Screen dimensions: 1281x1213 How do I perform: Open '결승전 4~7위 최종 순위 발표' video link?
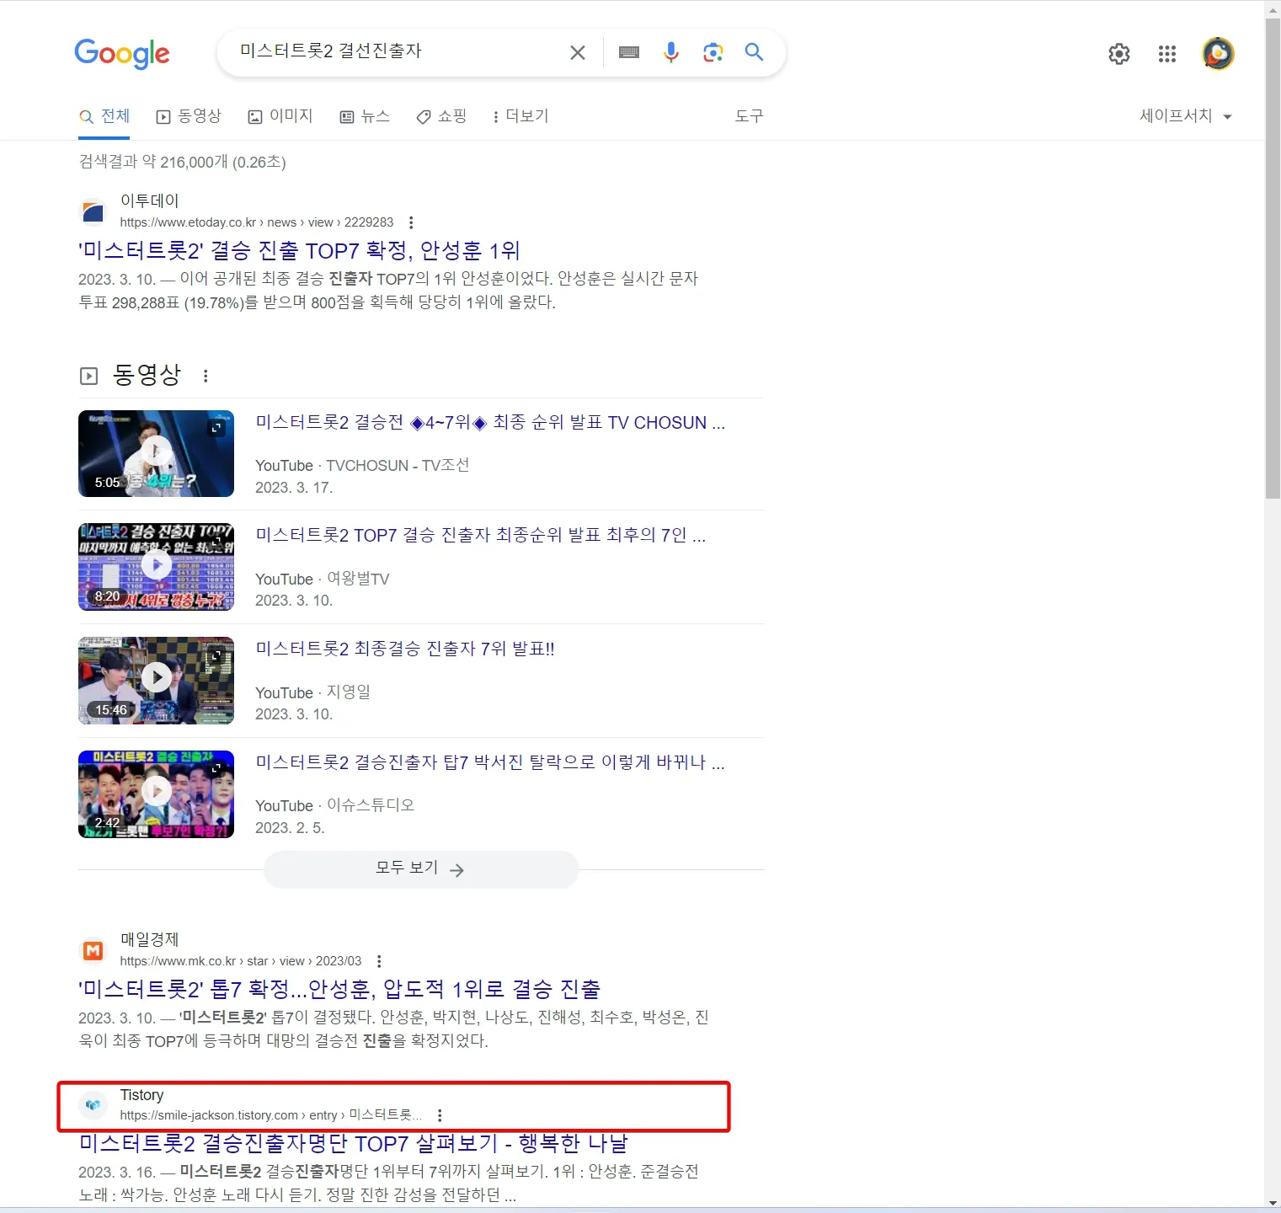click(490, 423)
